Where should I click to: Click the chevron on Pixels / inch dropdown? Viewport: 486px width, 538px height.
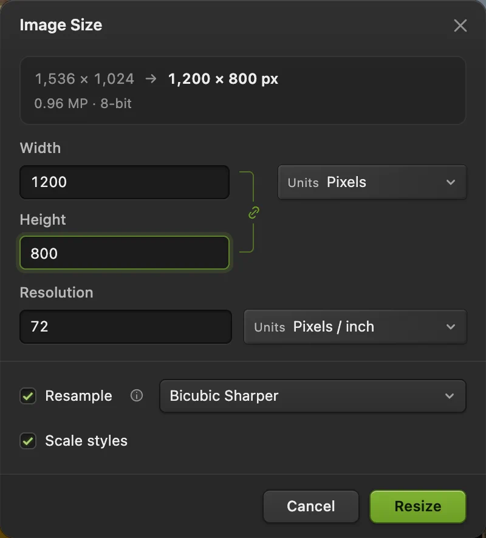pos(451,327)
